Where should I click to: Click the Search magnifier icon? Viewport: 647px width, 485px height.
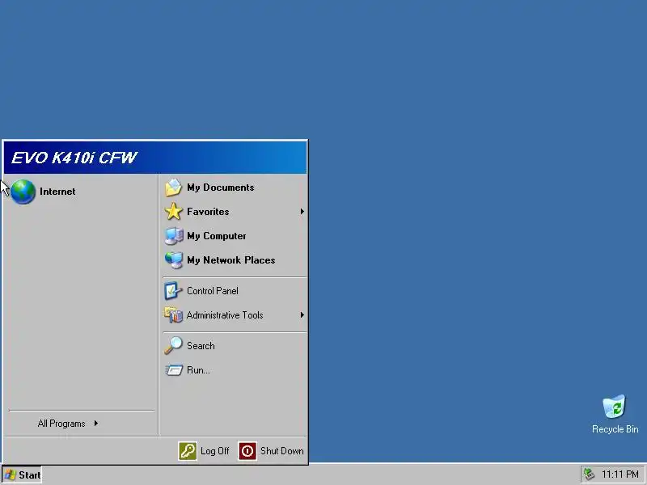[x=173, y=346]
